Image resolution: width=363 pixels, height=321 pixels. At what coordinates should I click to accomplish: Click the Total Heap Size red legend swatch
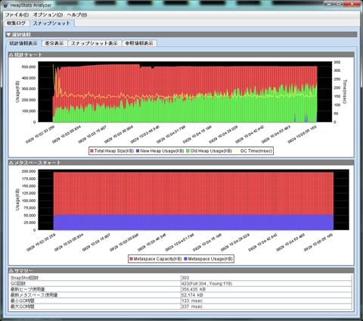(x=92, y=151)
